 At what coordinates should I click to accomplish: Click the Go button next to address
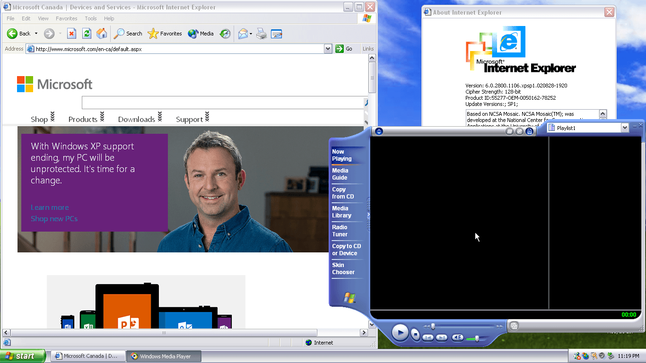[344, 49]
